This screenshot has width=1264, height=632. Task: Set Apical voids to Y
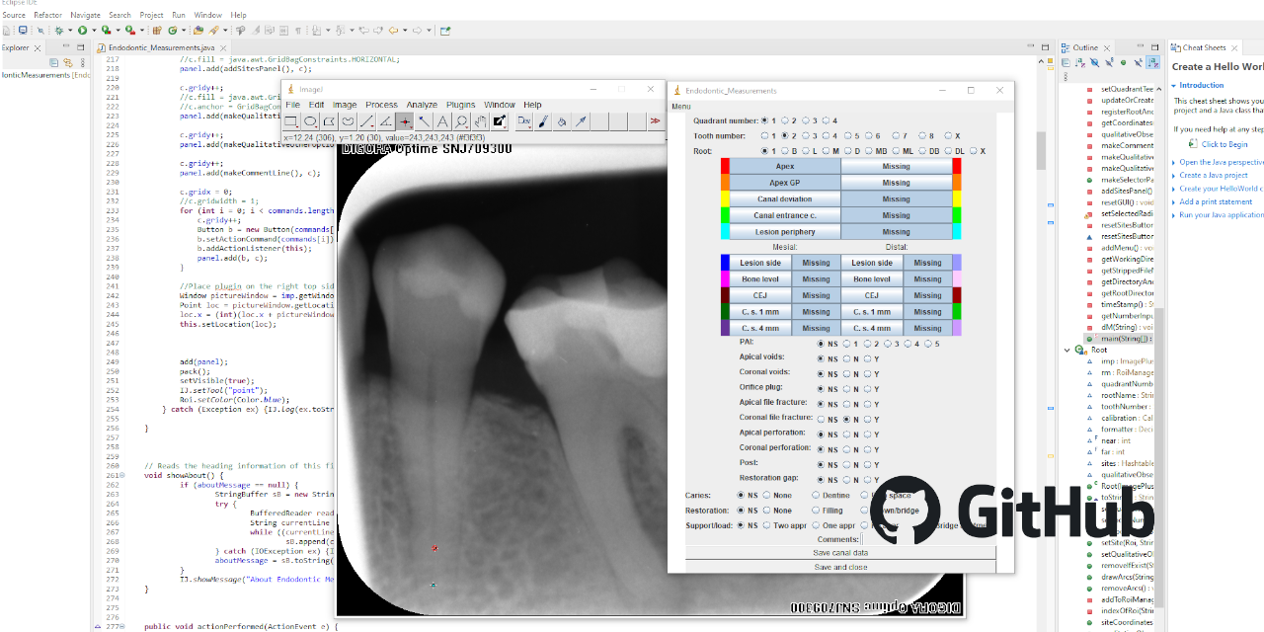(x=867, y=357)
